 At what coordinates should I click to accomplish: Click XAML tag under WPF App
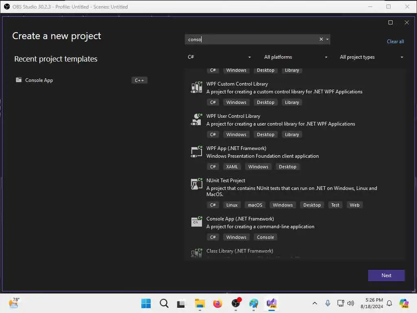coord(232,167)
